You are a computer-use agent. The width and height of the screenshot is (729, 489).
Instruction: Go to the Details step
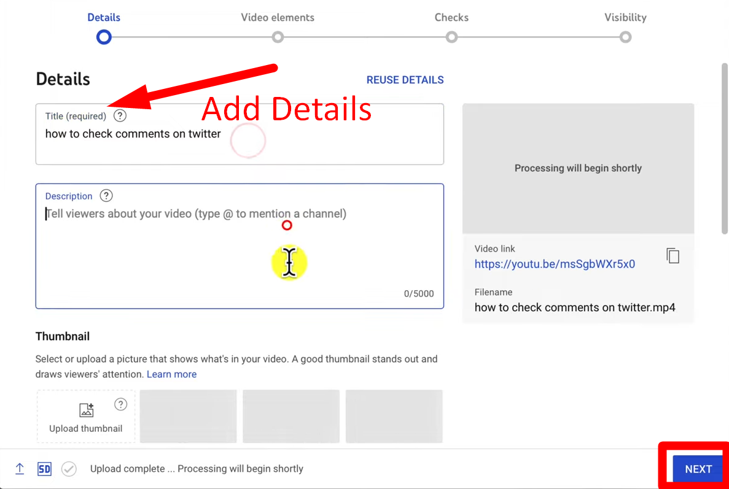pyautogui.click(x=104, y=17)
